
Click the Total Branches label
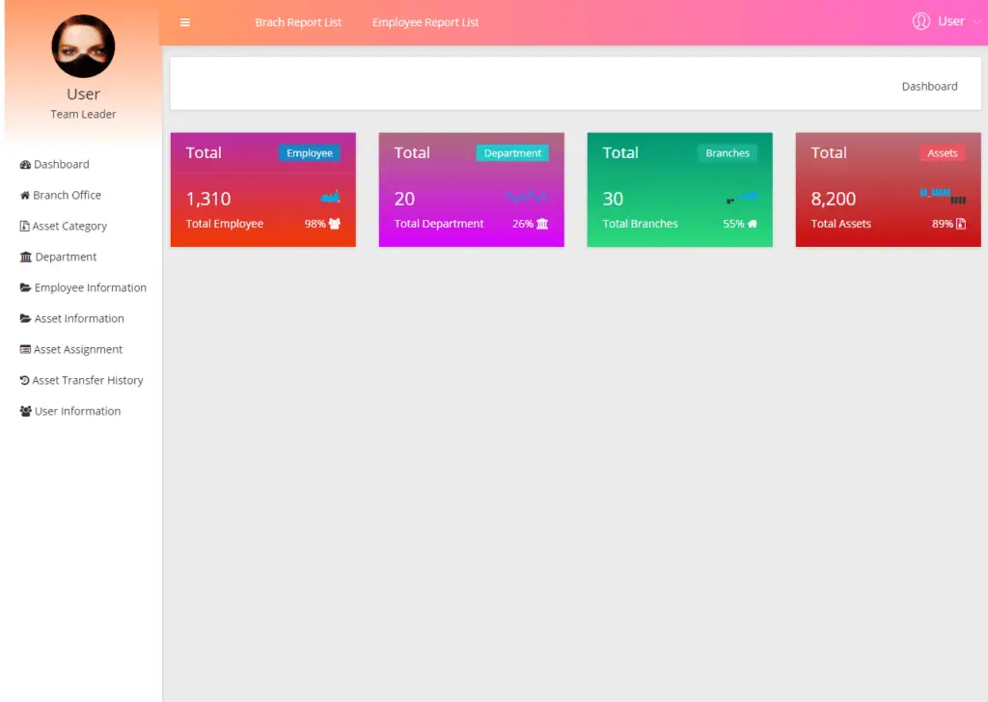[641, 224]
